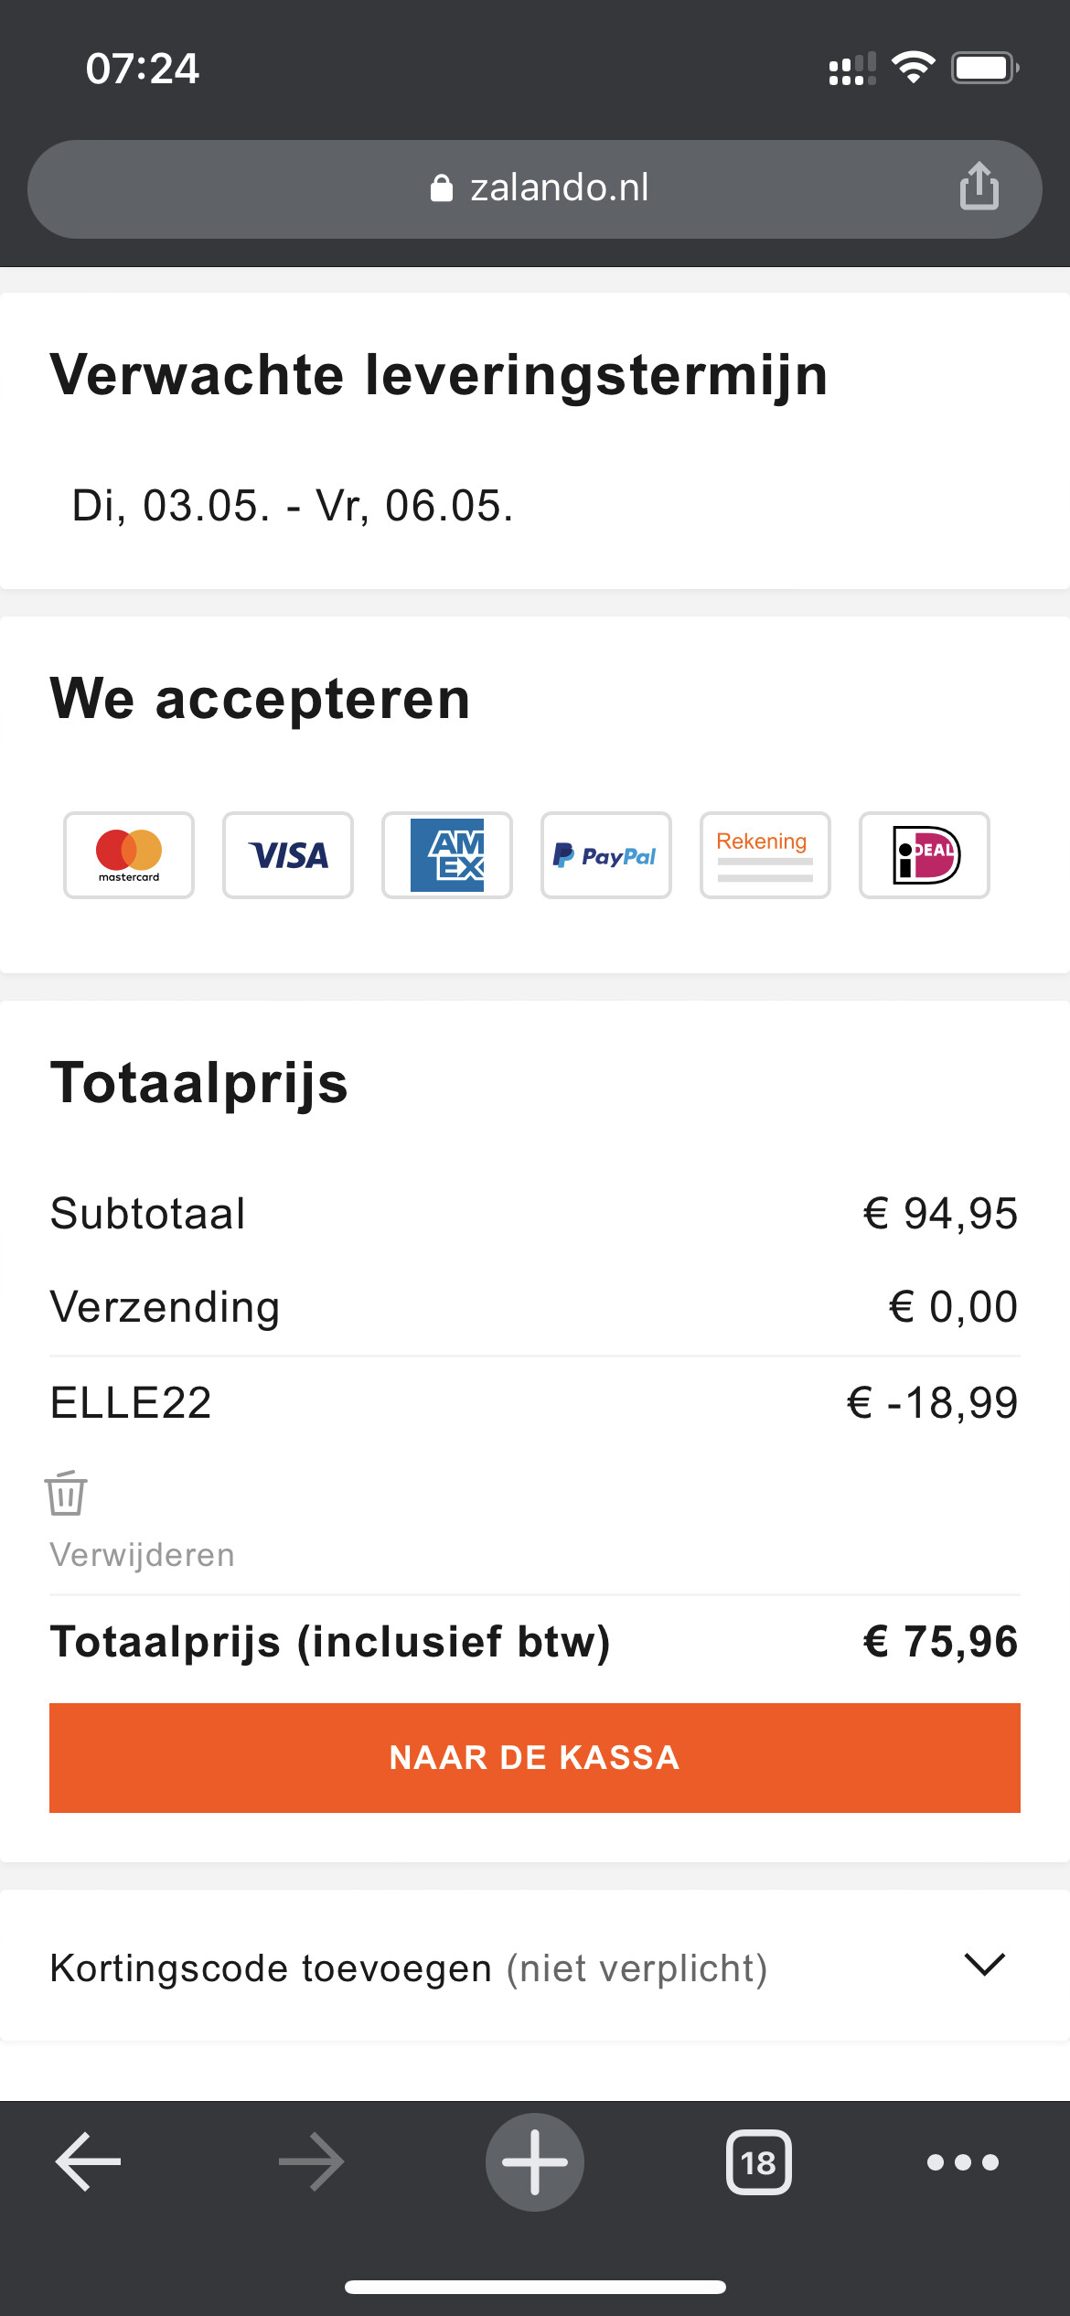Click the Verwijderen link
The height and width of the screenshot is (2316, 1070).
(x=143, y=1555)
